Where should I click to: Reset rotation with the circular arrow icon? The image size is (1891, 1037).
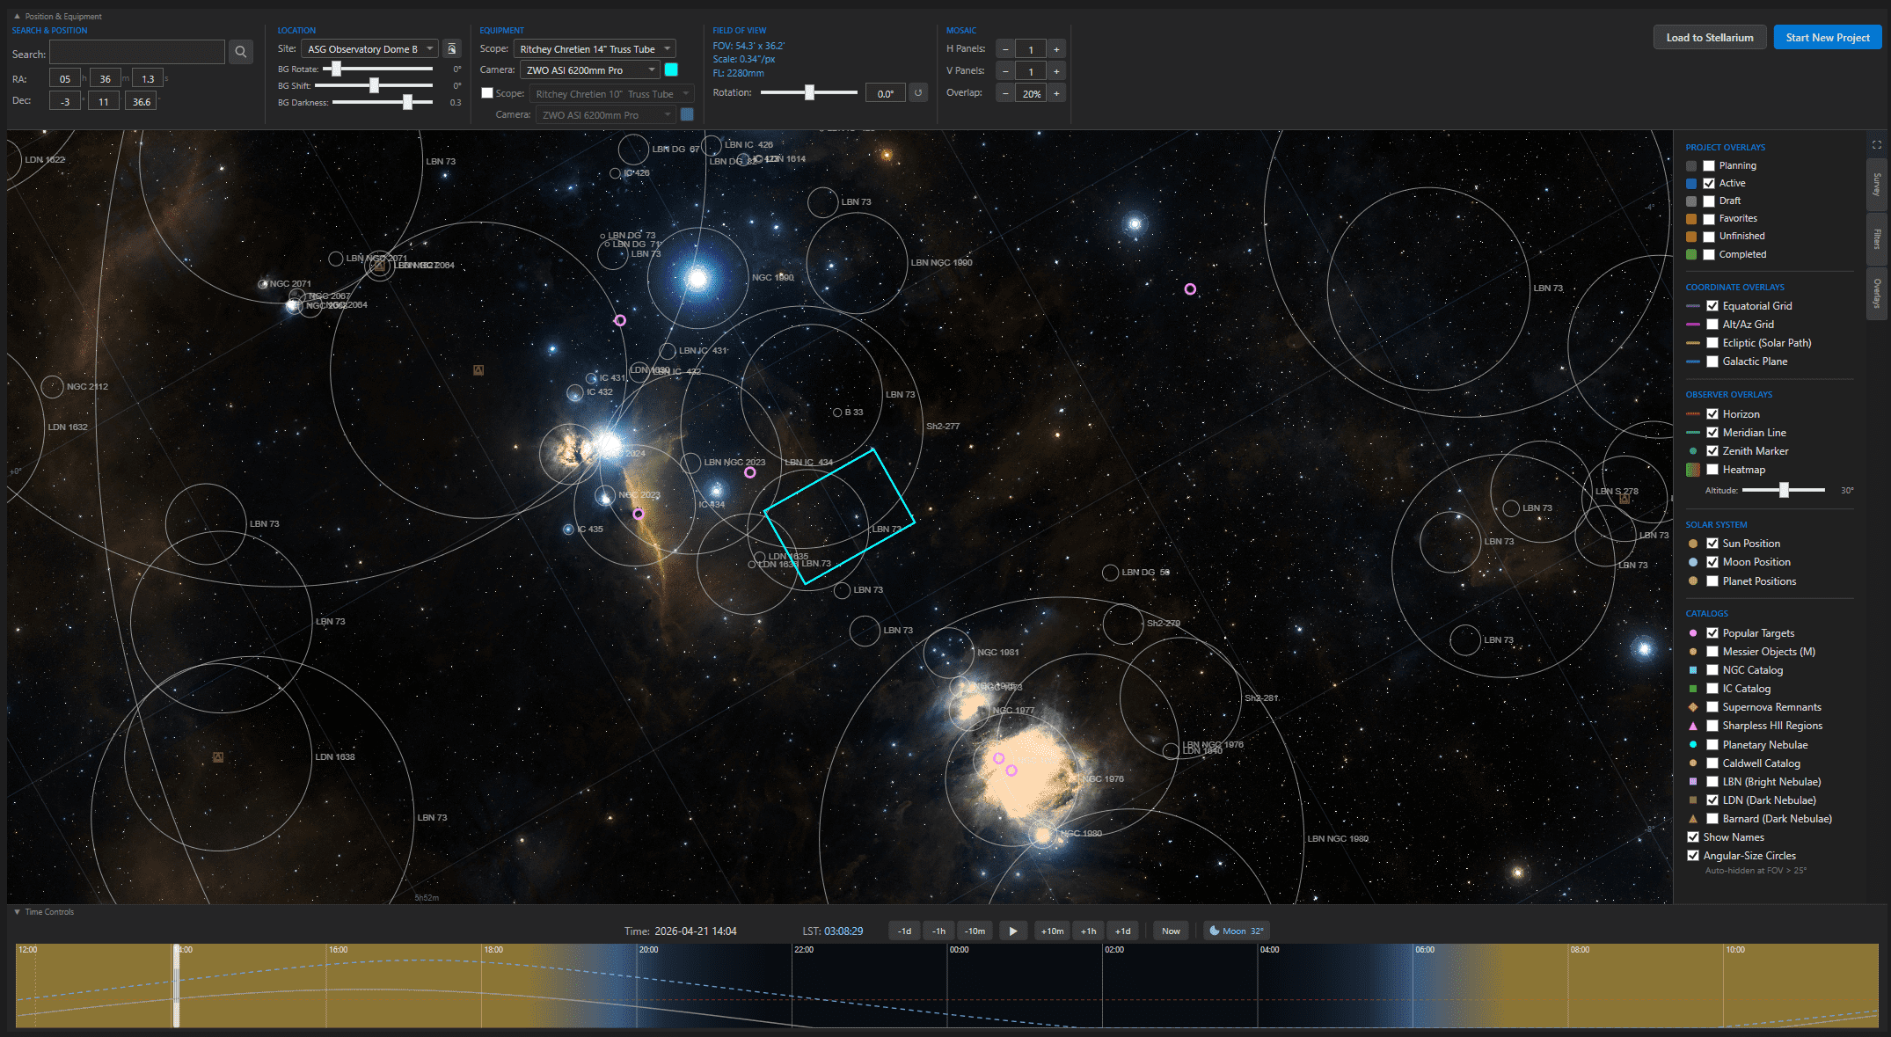pyautogui.click(x=918, y=92)
